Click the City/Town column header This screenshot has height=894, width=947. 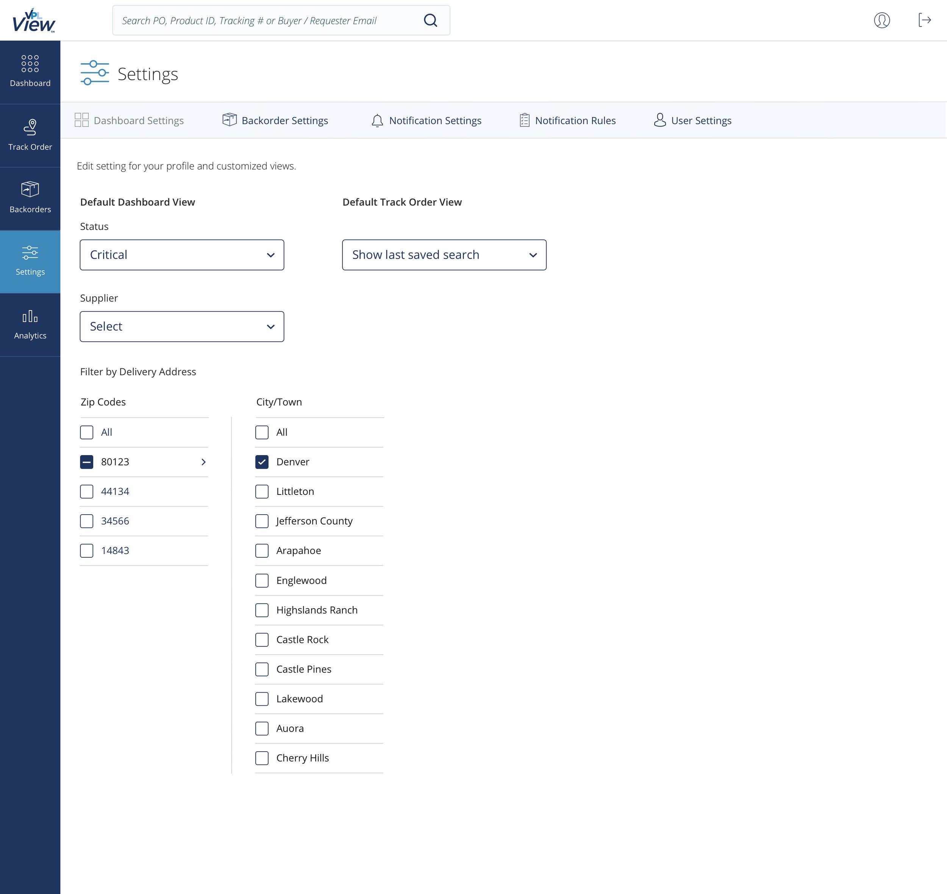click(x=279, y=402)
